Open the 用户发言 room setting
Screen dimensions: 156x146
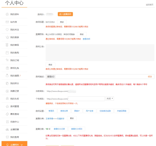(90, 111)
